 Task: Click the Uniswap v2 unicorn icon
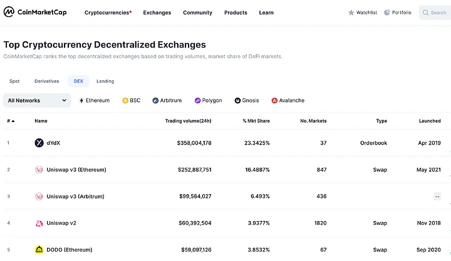click(39, 223)
